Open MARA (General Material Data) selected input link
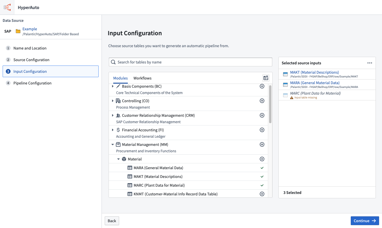This screenshot has height=228, width=382. (315, 83)
